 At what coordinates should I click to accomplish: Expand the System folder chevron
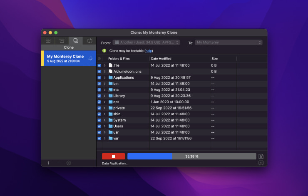(x=104, y=120)
